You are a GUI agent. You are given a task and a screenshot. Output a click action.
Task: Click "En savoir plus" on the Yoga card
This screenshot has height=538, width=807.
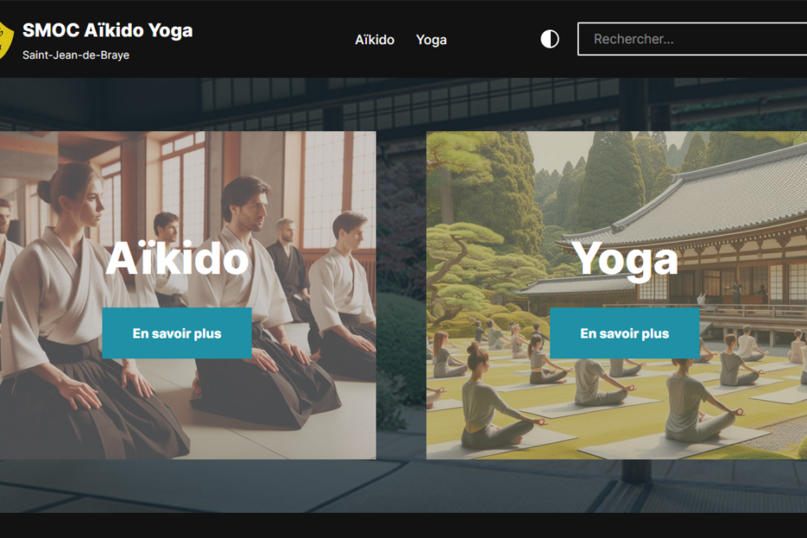click(625, 333)
